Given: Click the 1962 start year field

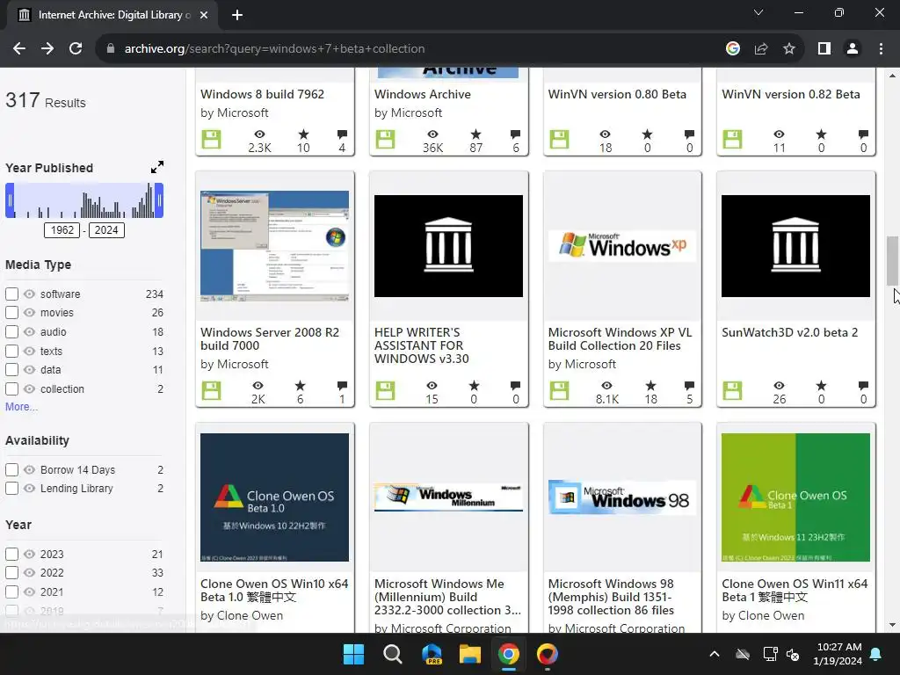Looking at the screenshot, I should [x=62, y=230].
